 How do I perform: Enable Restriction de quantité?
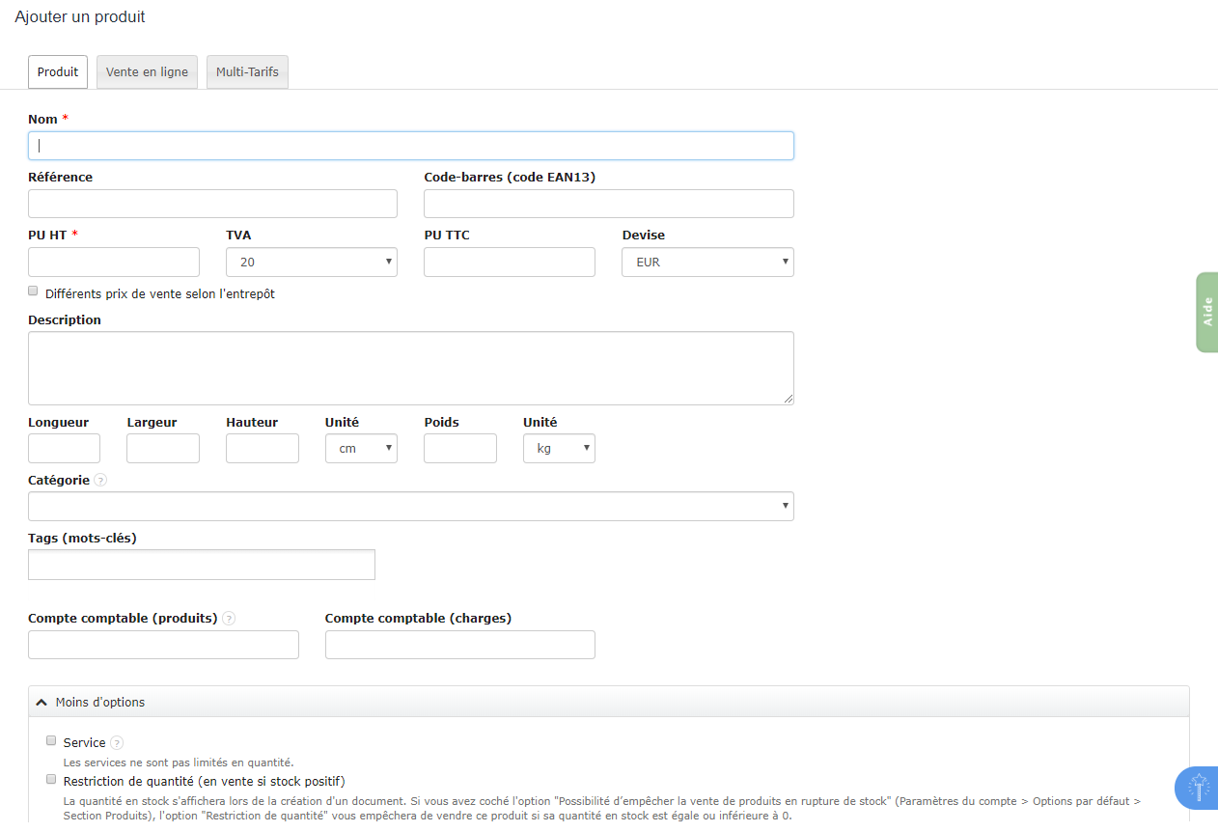(x=50, y=778)
